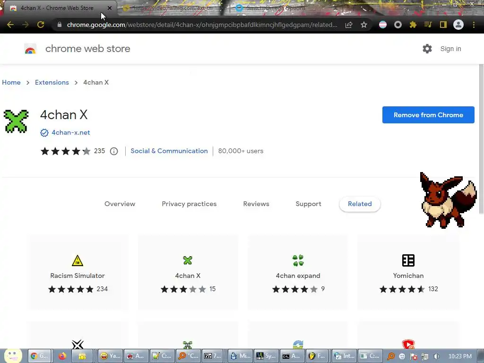Open the Chrome taskbar button
The height and width of the screenshot is (363, 484).
click(39, 356)
